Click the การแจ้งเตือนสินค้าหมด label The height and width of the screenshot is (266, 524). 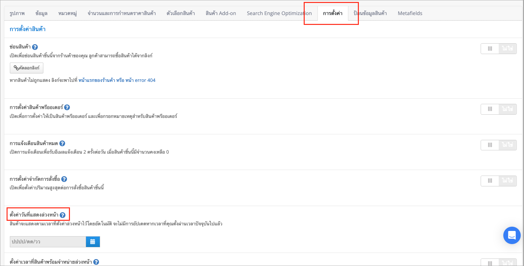tap(34, 143)
